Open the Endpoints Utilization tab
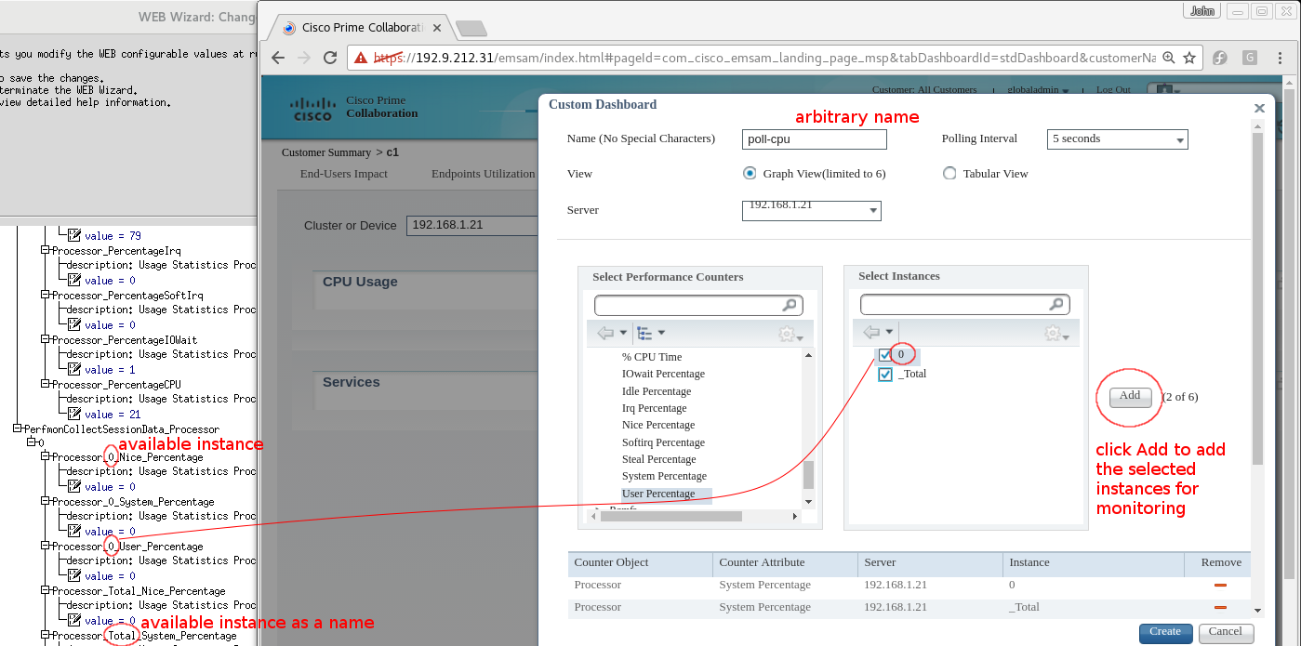 click(x=484, y=174)
